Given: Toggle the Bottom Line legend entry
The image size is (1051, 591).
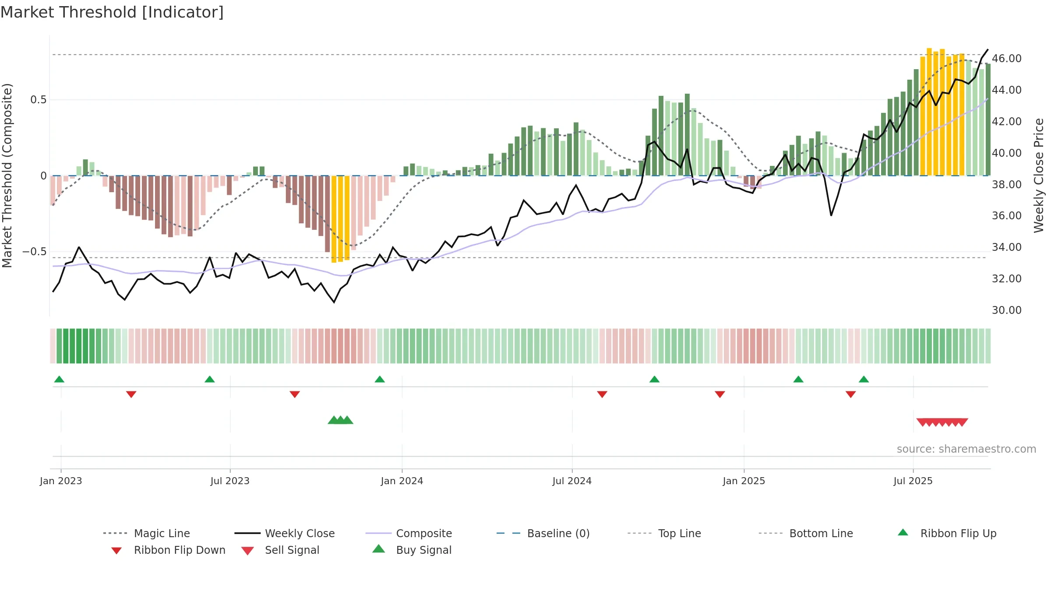Looking at the screenshot, I should pyautogui.click(x=806, y=533).
